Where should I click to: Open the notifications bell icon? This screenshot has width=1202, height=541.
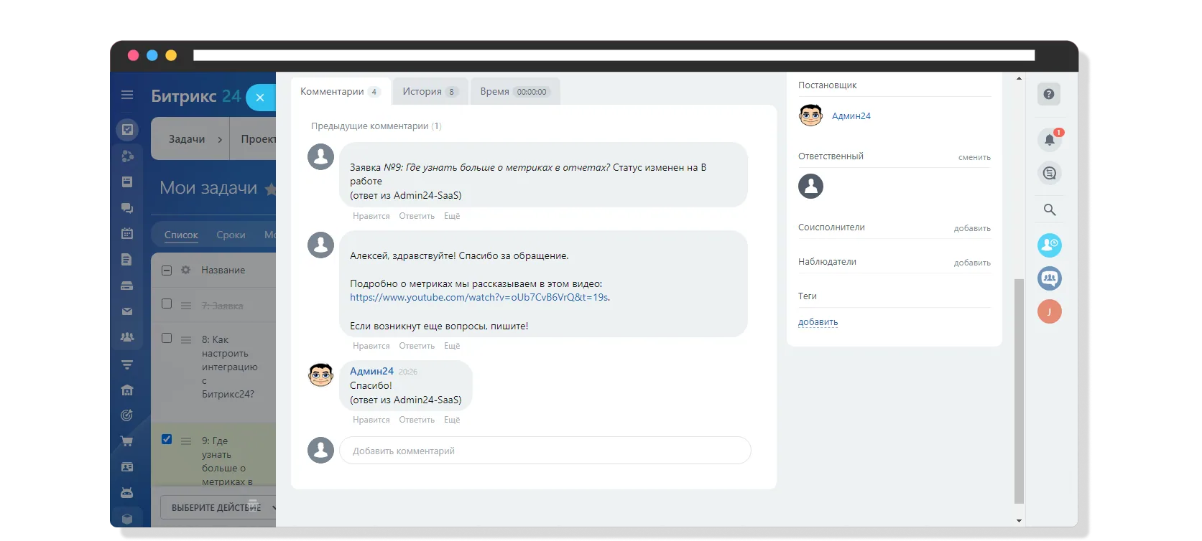(1050, 140)
